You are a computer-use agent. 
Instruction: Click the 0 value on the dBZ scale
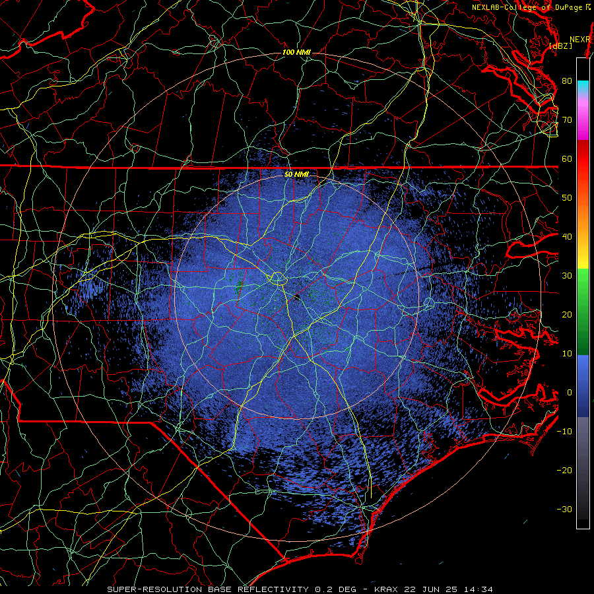click(x=570, y=393)
